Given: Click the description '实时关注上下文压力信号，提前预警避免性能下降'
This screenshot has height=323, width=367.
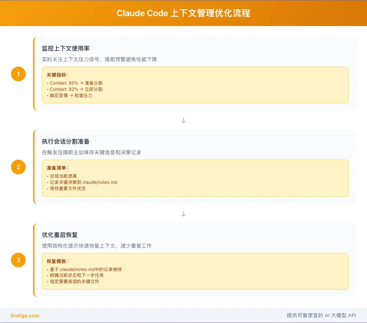Looking at the screenshot, I should point(99,59).
